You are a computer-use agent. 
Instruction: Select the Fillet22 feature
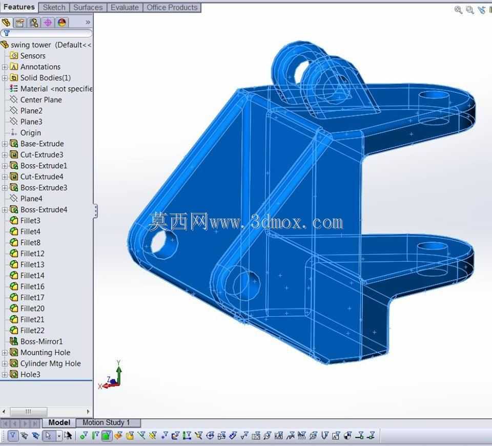(27, 331)
